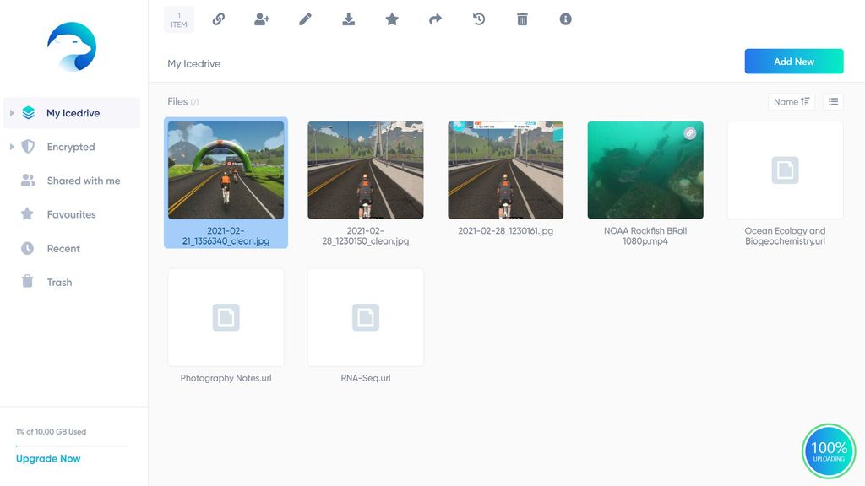Switch to the Recent view

click(x=63, y=248)
